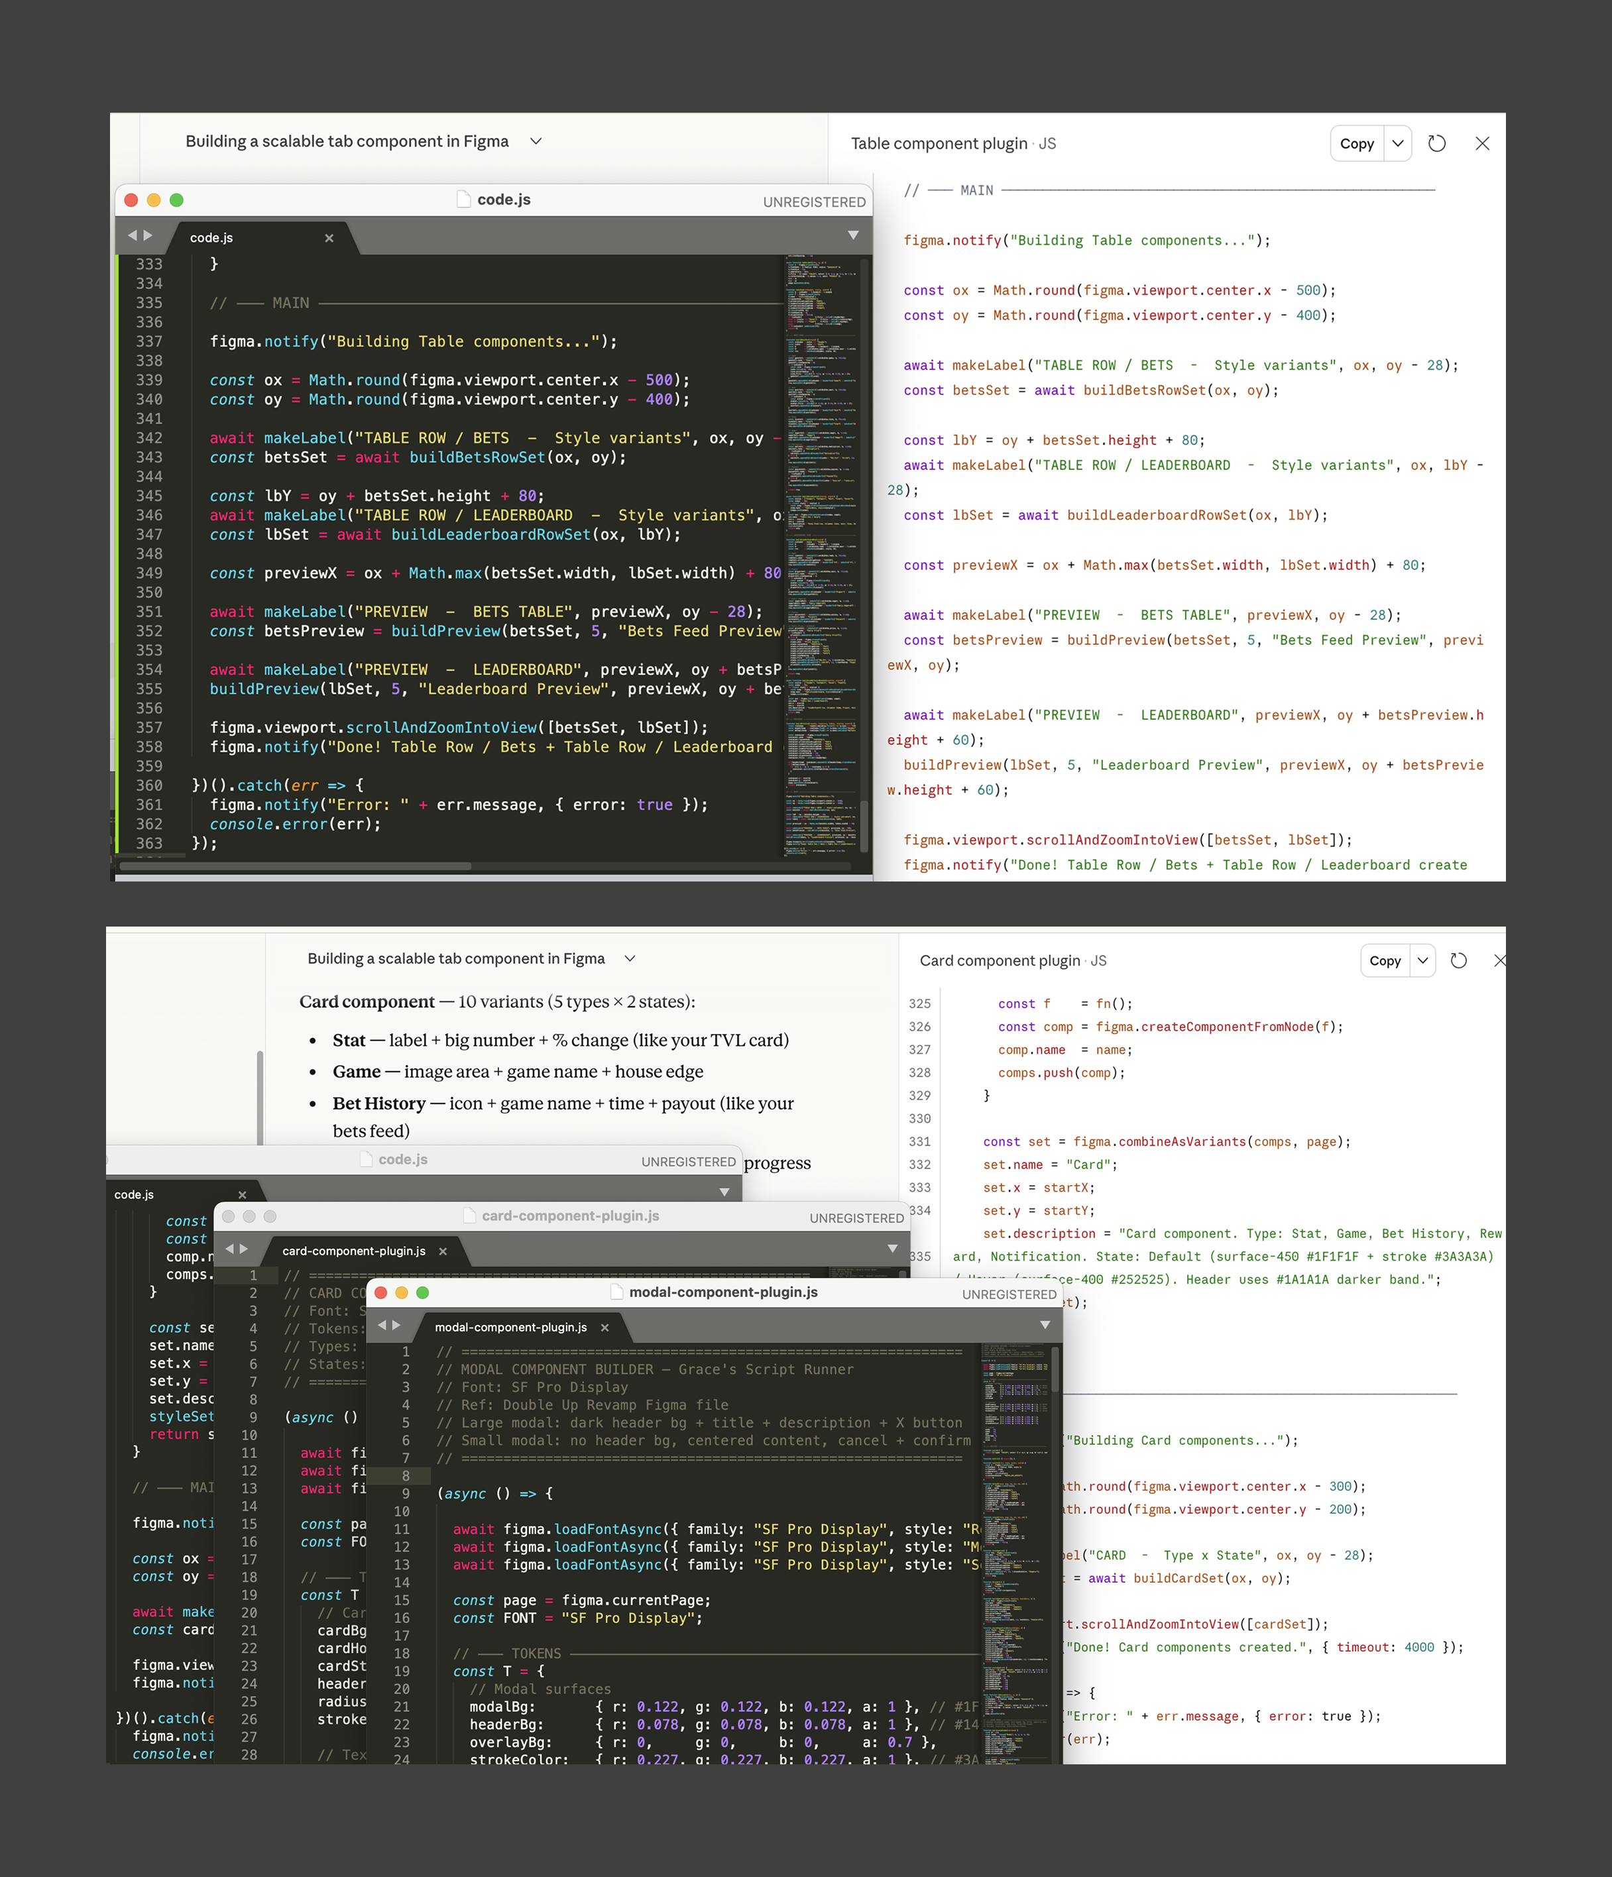Screen dimensions: 1612x1877
Task: Select the modal-component-plugin.js tab
Action: pyautogui.click(x=510, y=1327)
